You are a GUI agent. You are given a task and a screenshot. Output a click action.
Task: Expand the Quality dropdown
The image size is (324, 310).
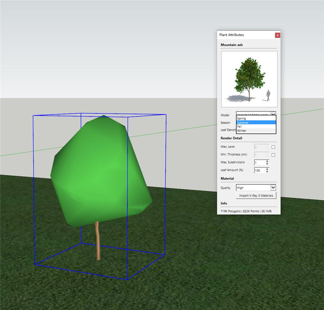coord(274,188)
